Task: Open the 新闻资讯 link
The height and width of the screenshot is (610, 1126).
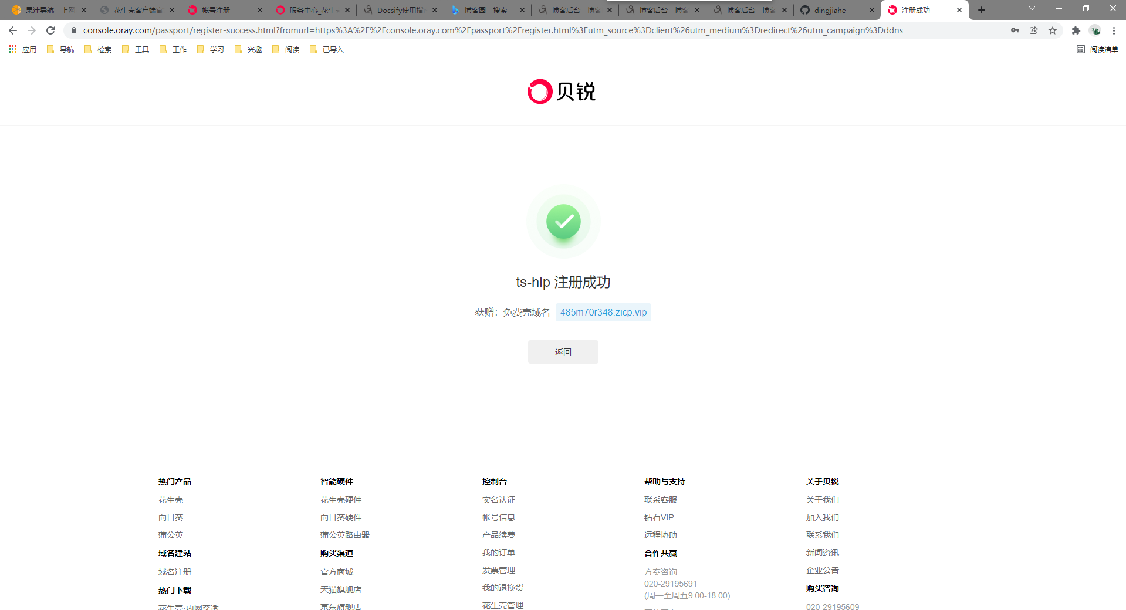Action: (823, 553)
